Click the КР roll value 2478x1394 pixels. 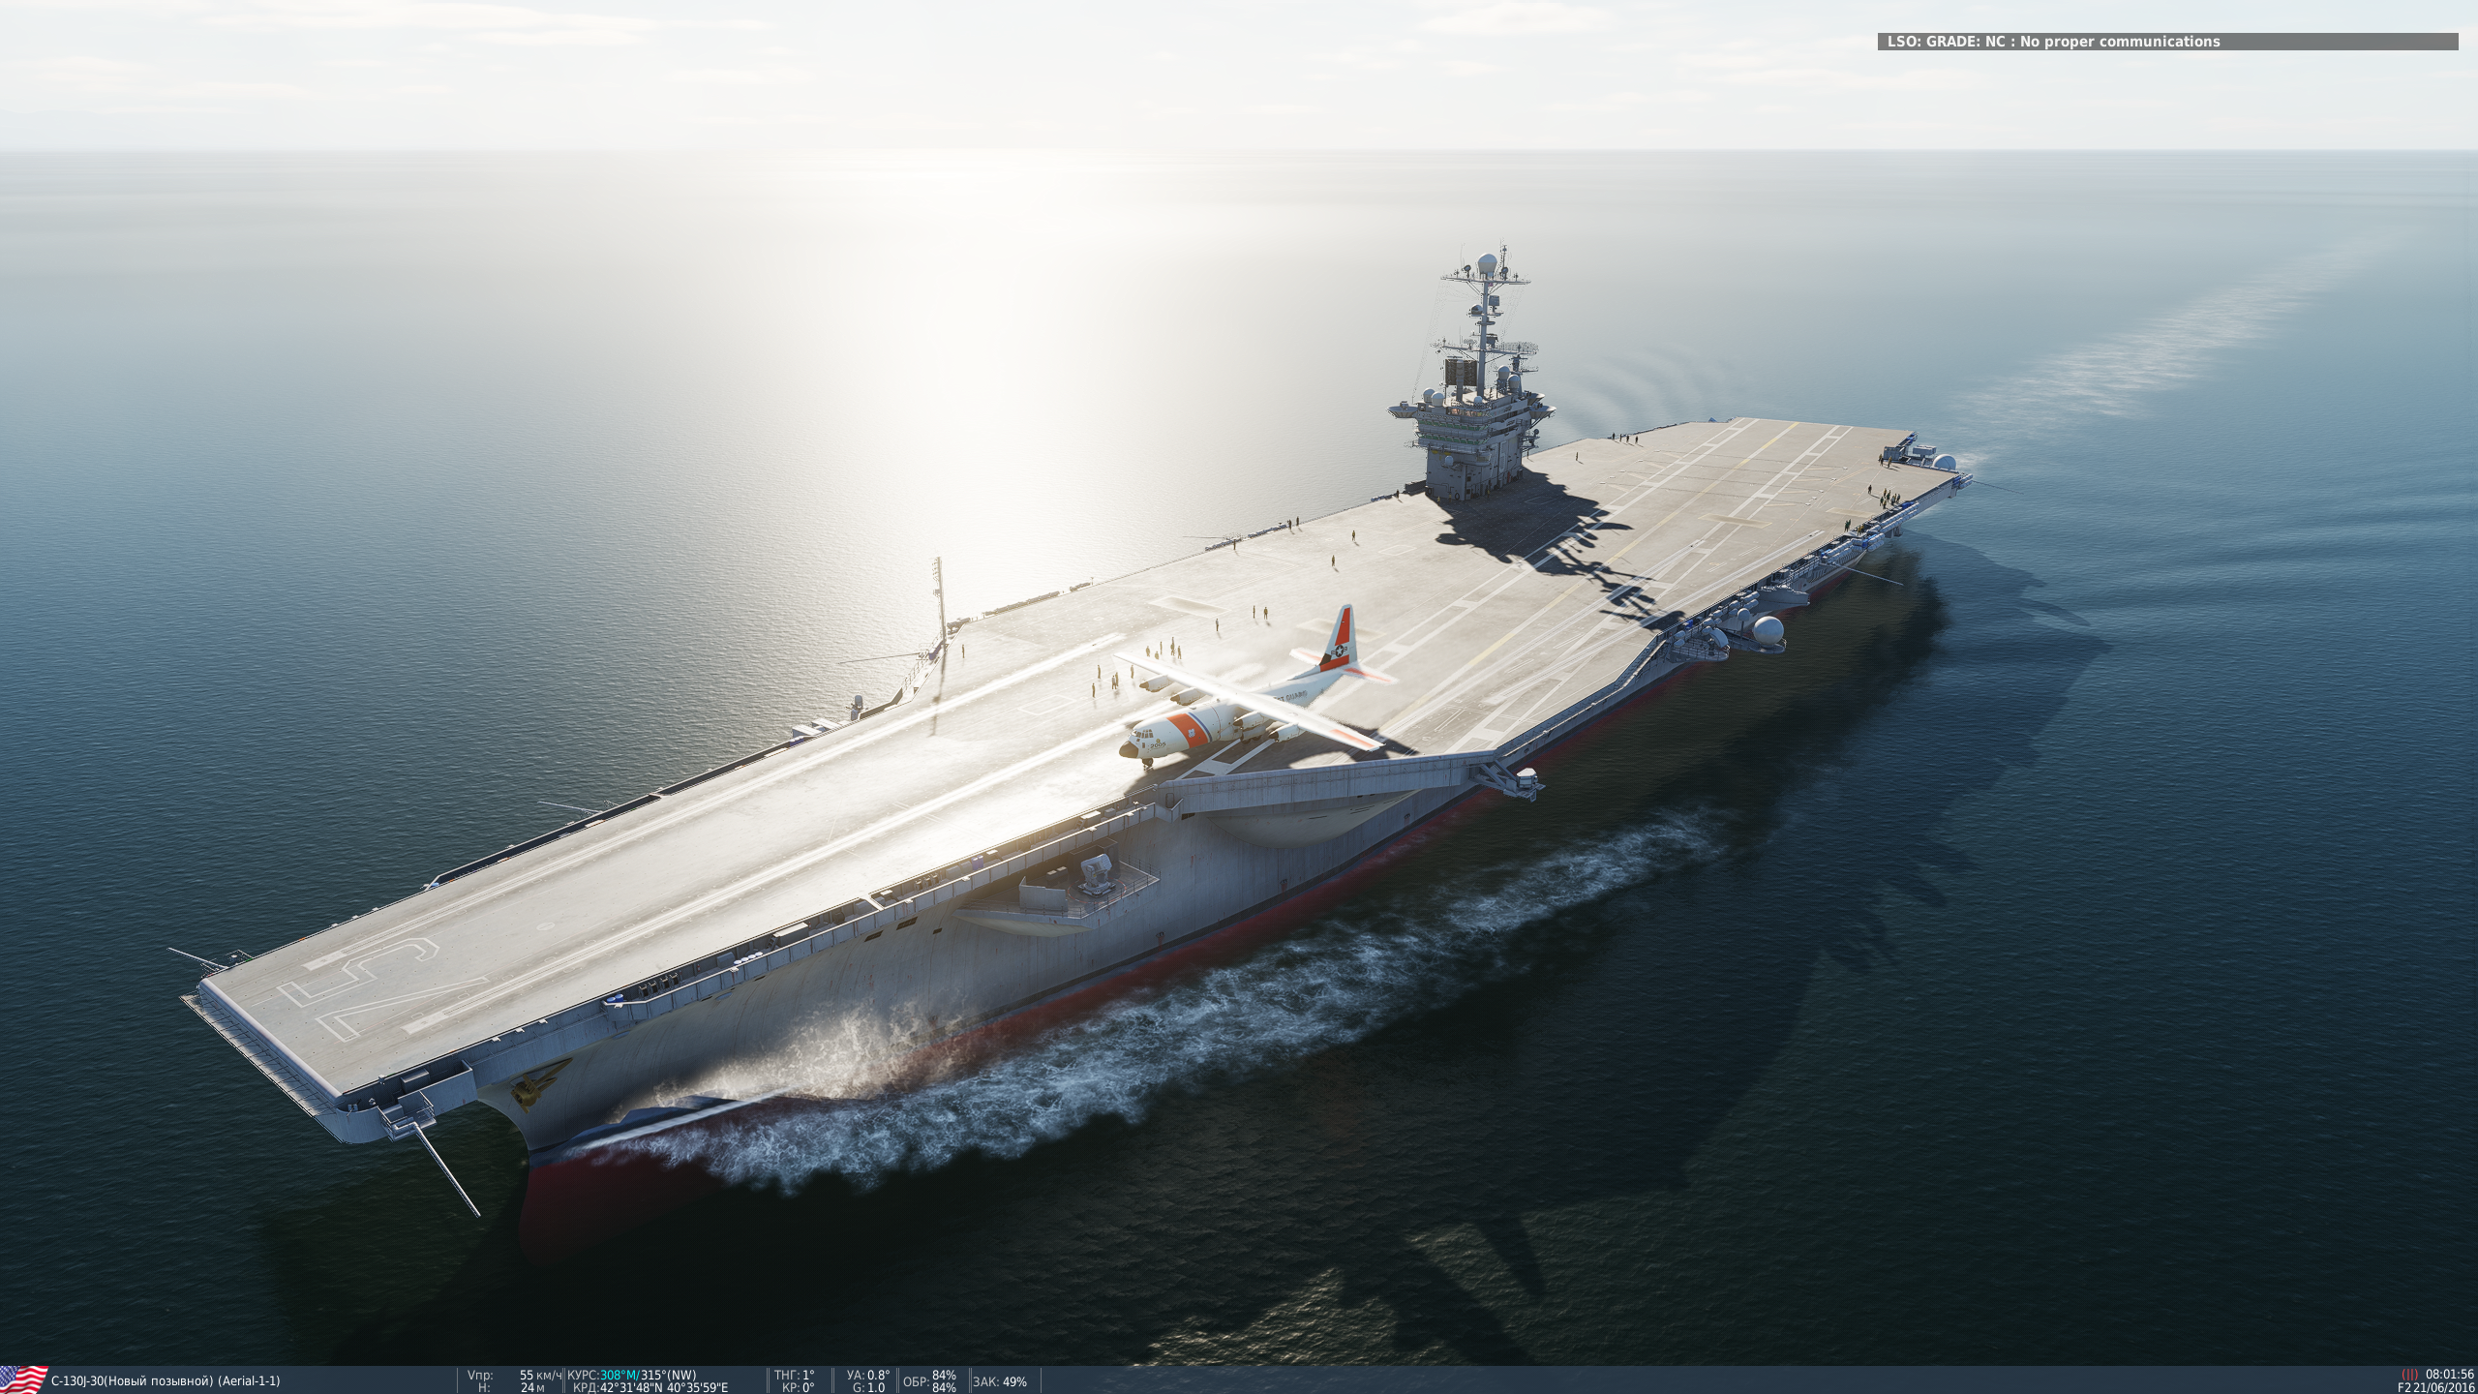807,1387
